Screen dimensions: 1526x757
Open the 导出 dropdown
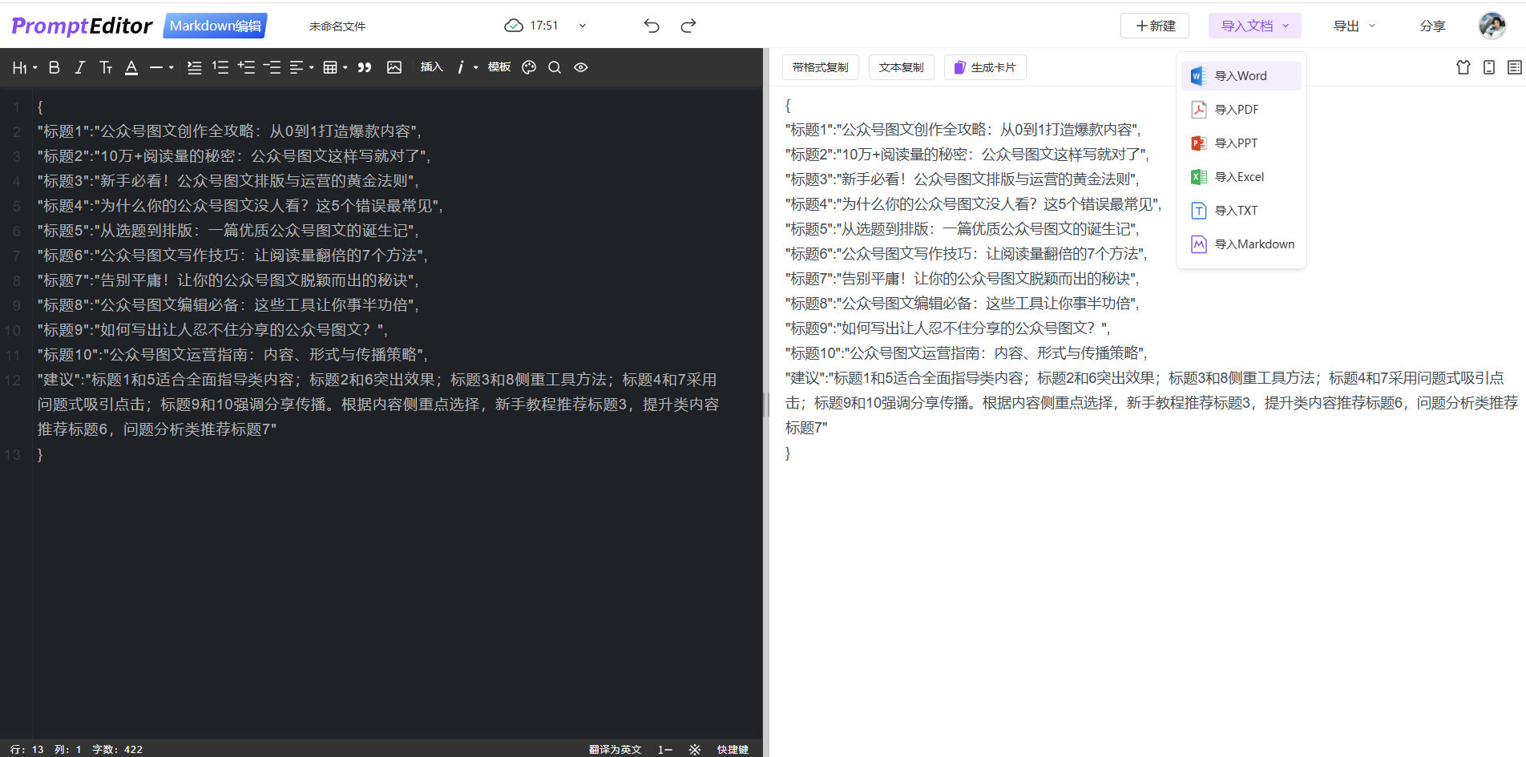(x=1353, y=26)
